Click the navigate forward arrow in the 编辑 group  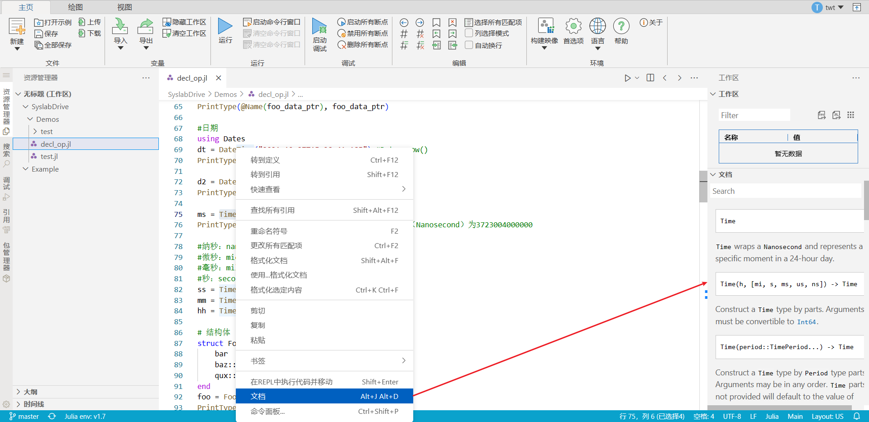coord(420,22)
